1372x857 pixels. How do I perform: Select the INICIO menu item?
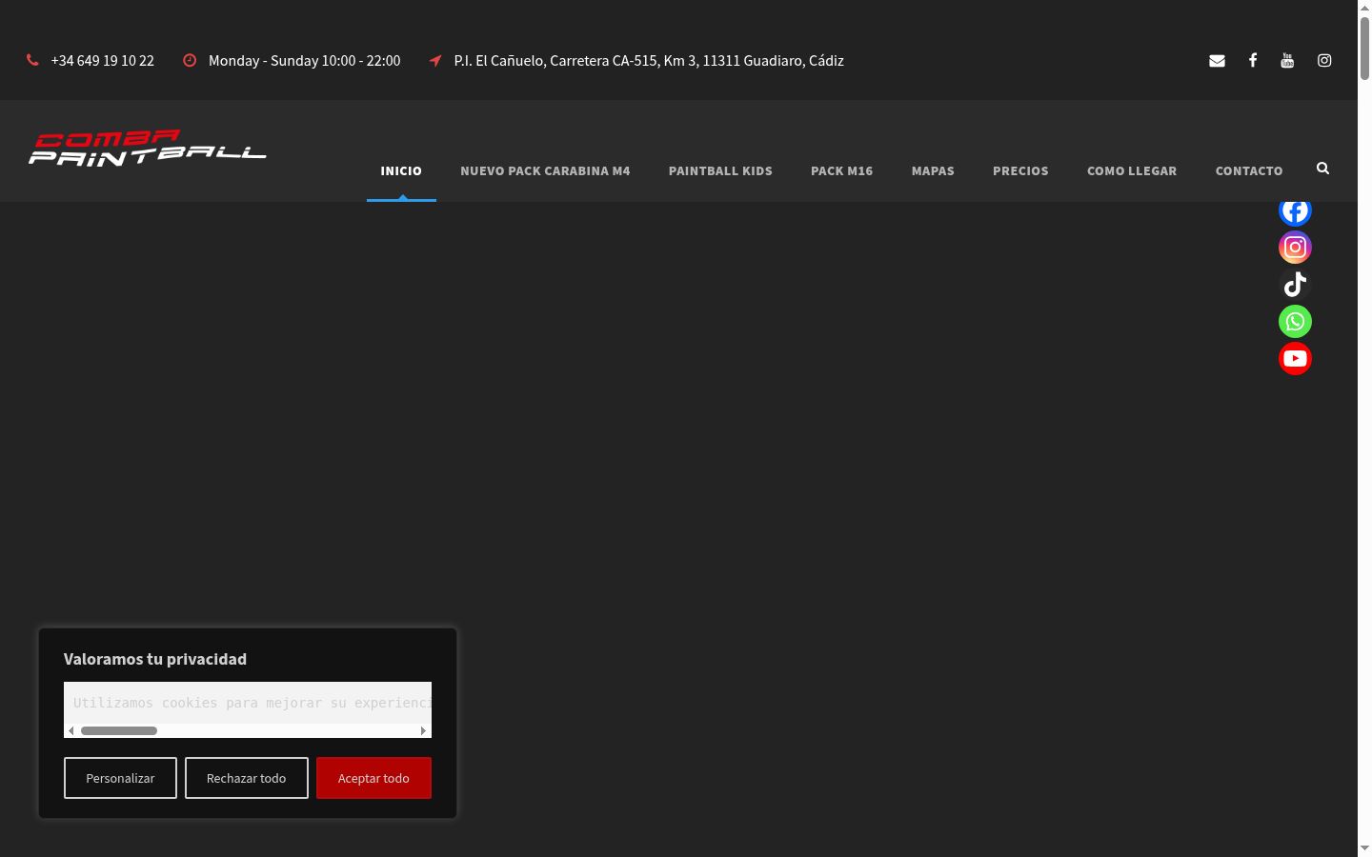pyautogui.click(x=401, y=170)
